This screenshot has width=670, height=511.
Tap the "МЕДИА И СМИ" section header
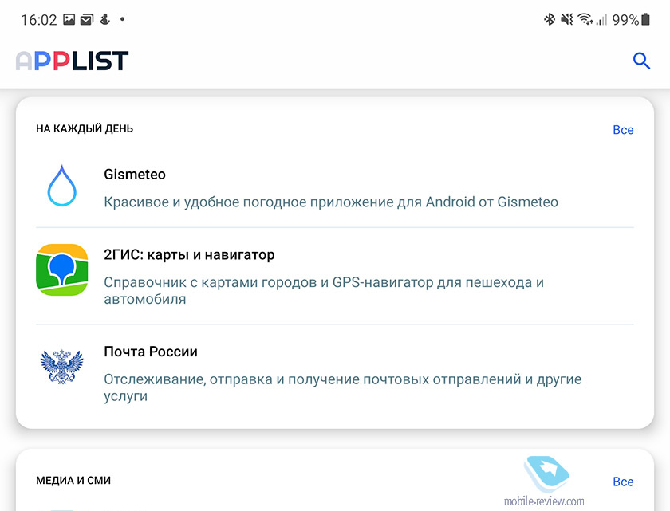click(73, 480)
